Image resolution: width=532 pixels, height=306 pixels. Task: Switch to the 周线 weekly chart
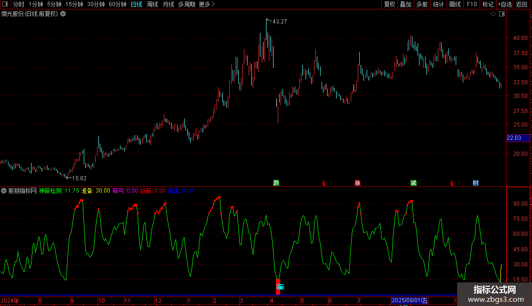[153, 4]
